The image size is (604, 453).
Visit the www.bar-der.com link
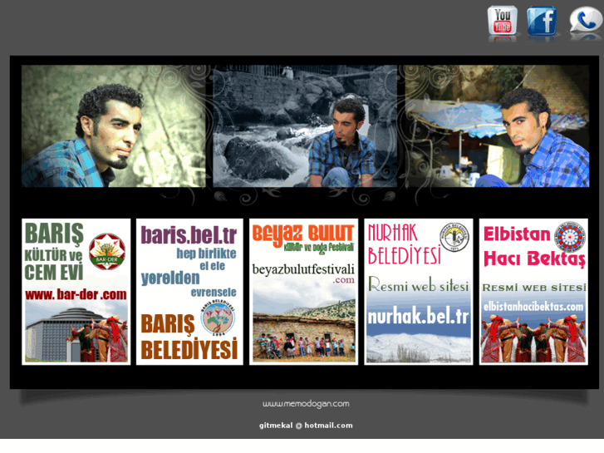click(76, 293)
